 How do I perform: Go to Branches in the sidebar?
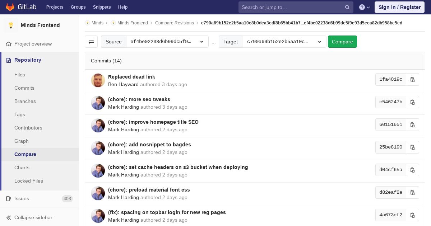click(x=25, y=101)
